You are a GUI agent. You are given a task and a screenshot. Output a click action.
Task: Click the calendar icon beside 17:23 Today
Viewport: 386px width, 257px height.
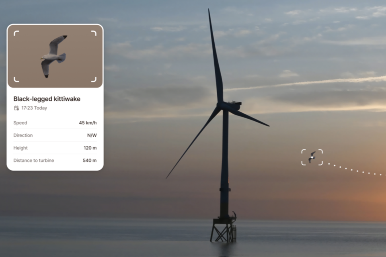click(16, 108)
